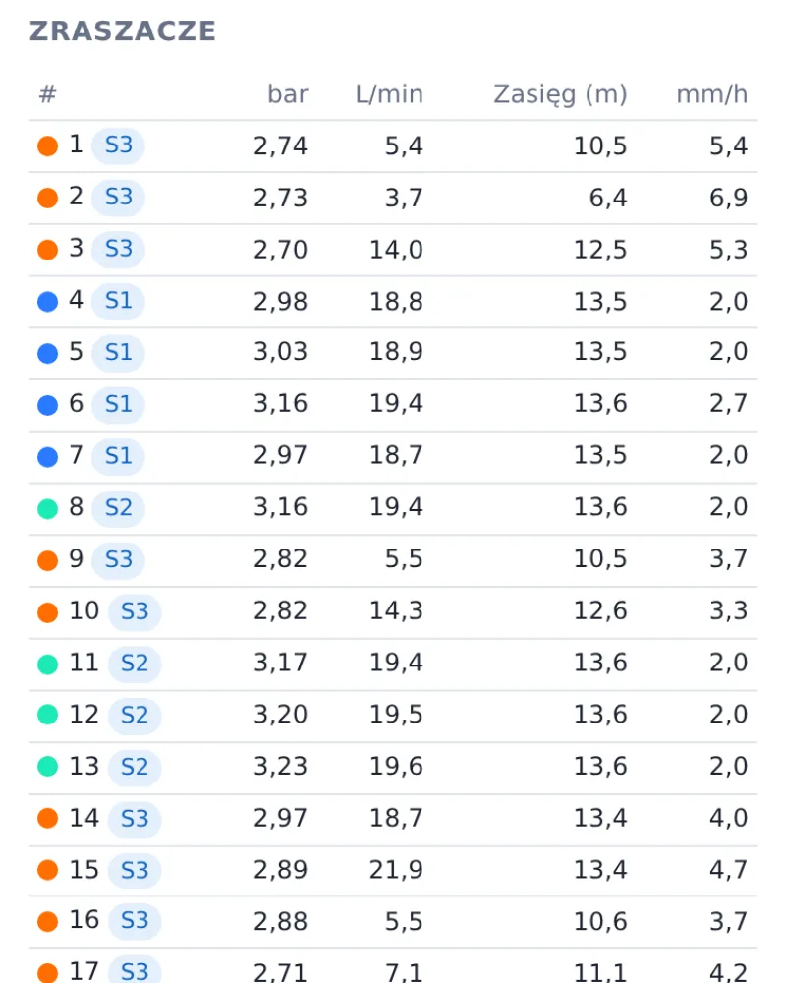
Task: Click the S1 badge on sprinkler 7
Action: [x=119, y=456]
